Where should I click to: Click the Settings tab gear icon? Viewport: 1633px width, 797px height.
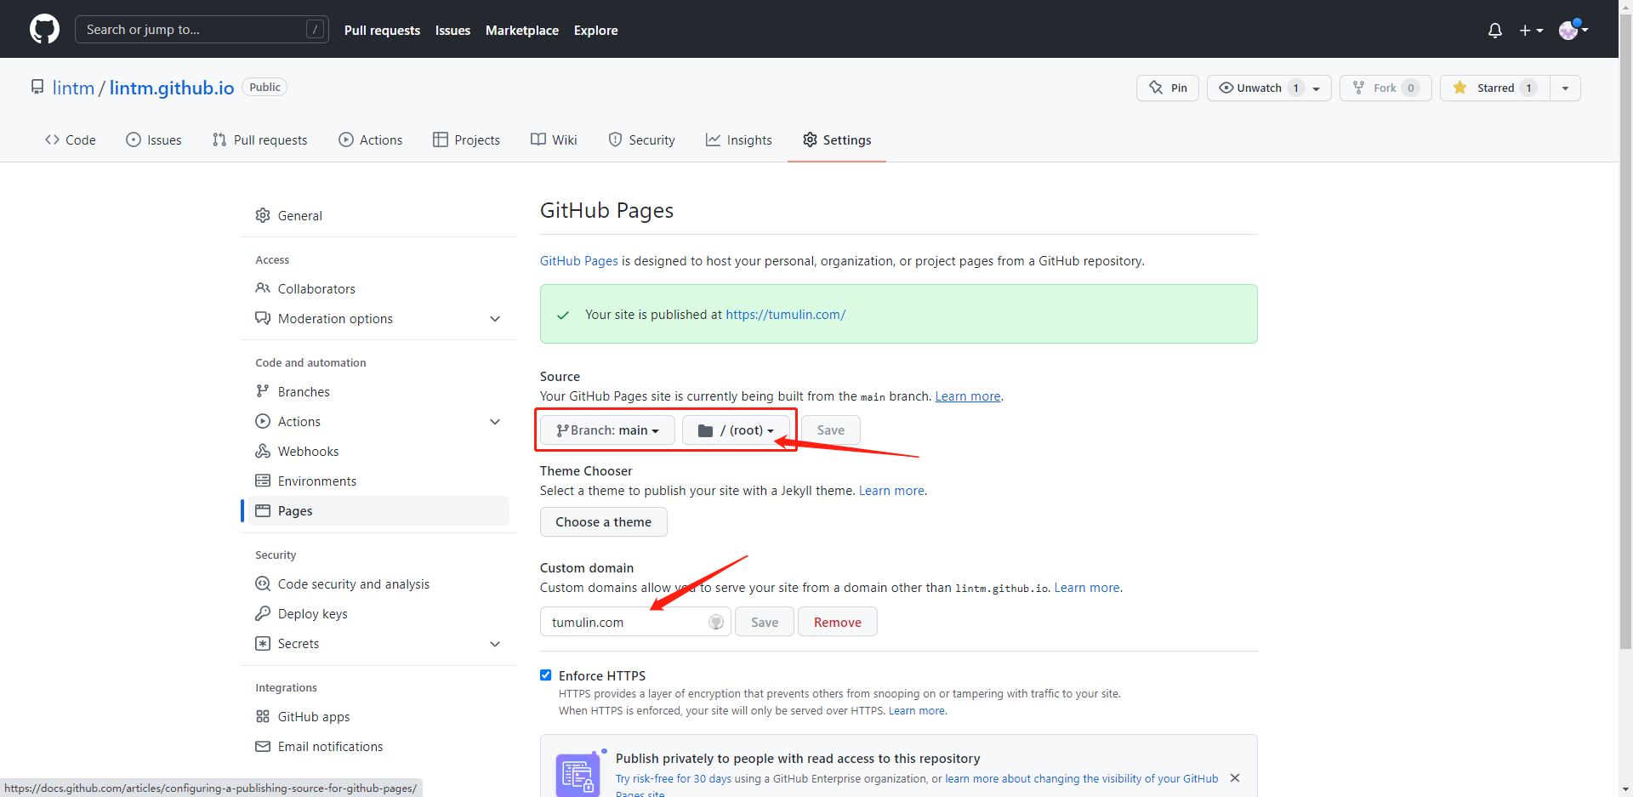(x=810, y=139)
